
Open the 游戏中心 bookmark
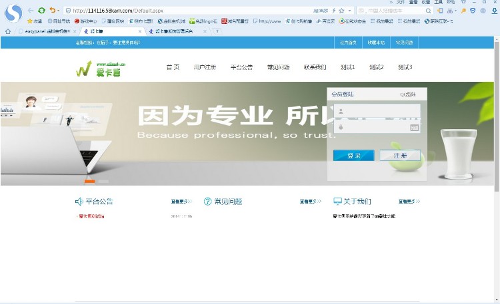coord(85,21)
